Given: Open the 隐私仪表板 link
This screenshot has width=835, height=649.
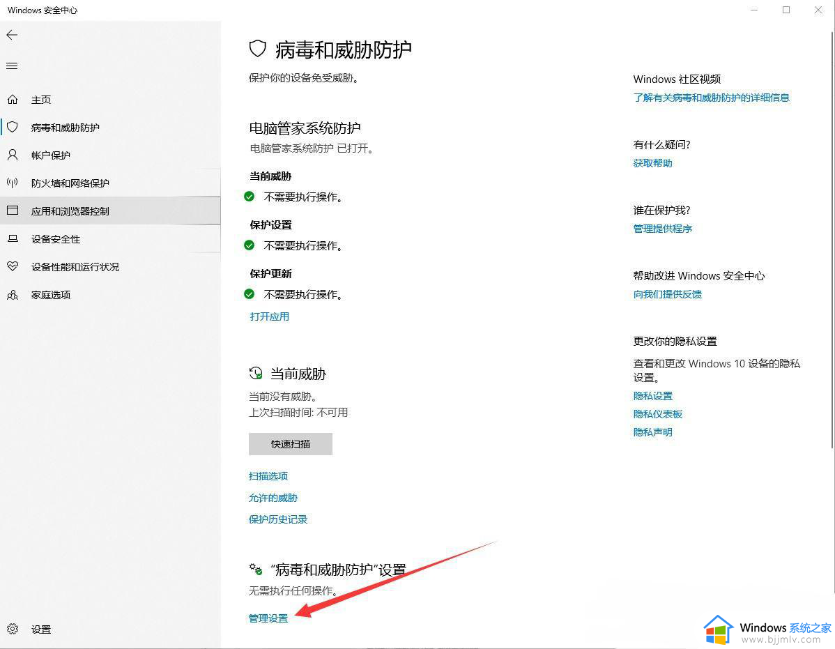Looking at the screenshot, I should pos(658,414).
